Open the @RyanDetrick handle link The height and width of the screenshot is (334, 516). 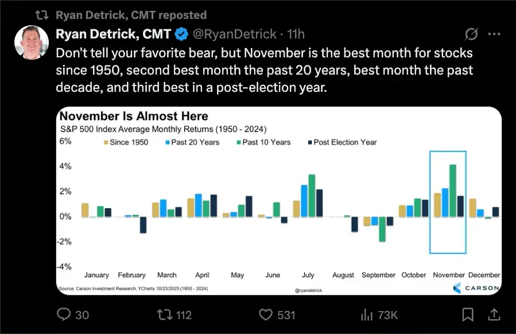pyautogui.click(x=233, y=34)
